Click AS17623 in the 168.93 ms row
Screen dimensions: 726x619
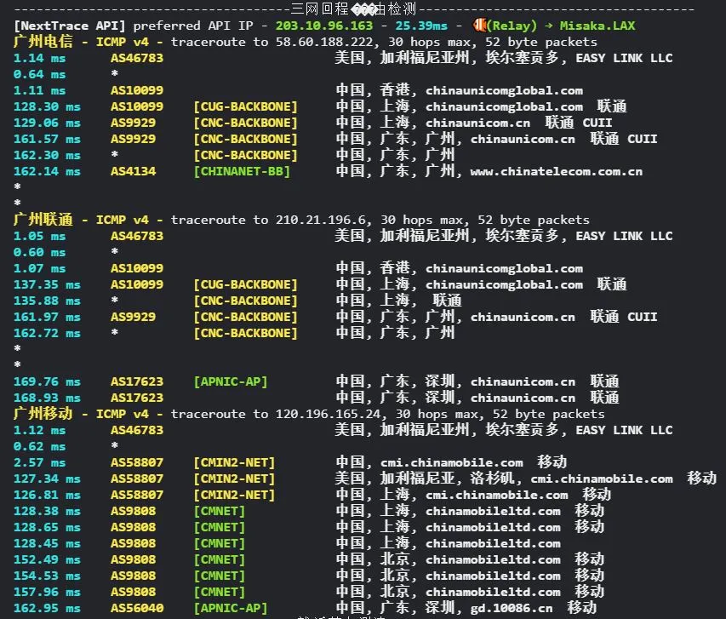(136, 398)
